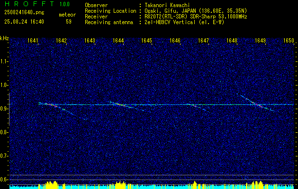Select the file name 2508241640.png
This screenshot has width=298, height=189.
coord(24,12)
